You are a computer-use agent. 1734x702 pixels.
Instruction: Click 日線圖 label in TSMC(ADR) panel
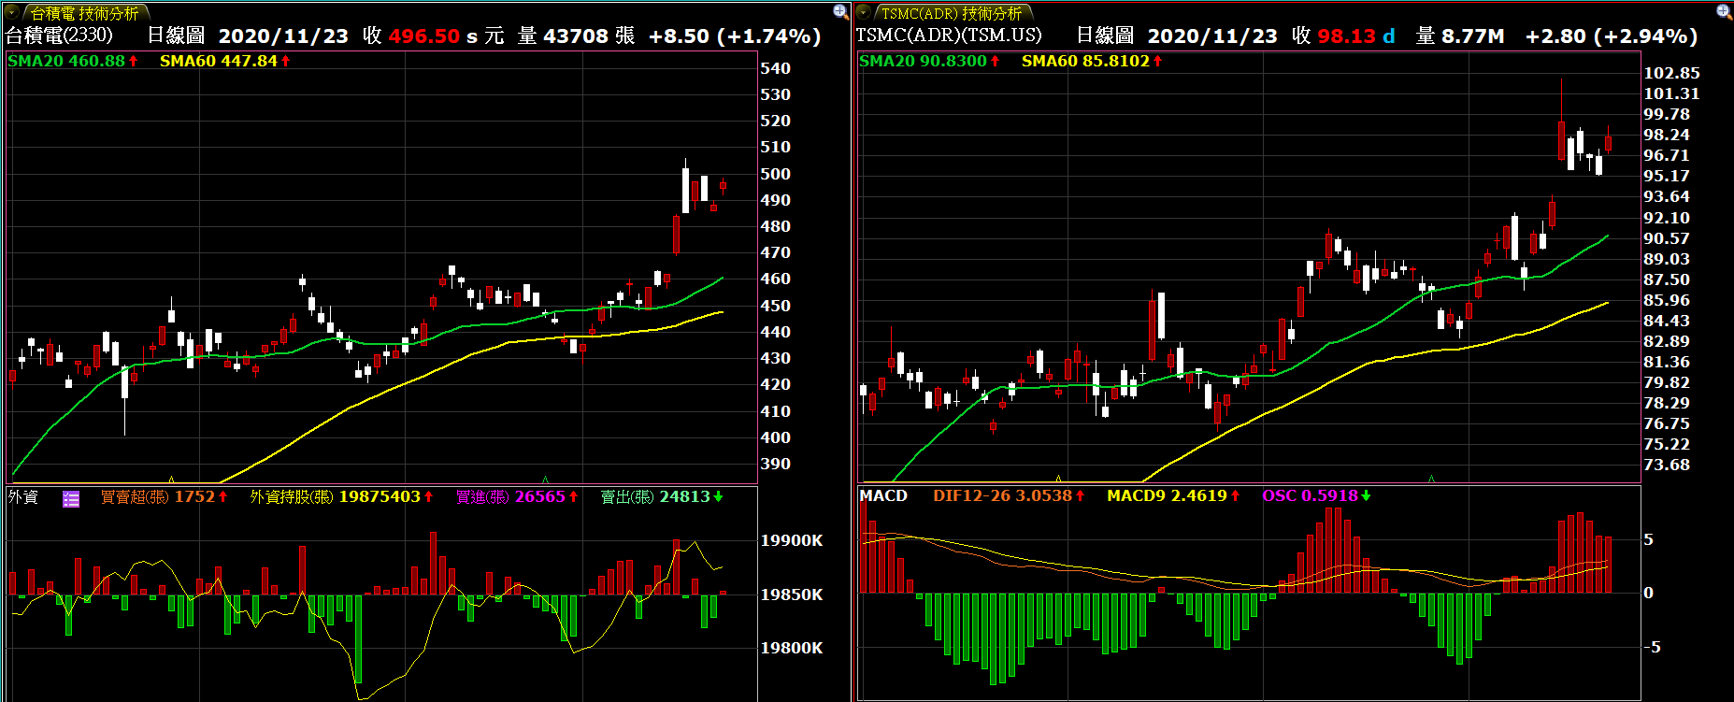tap(1105, 36)
